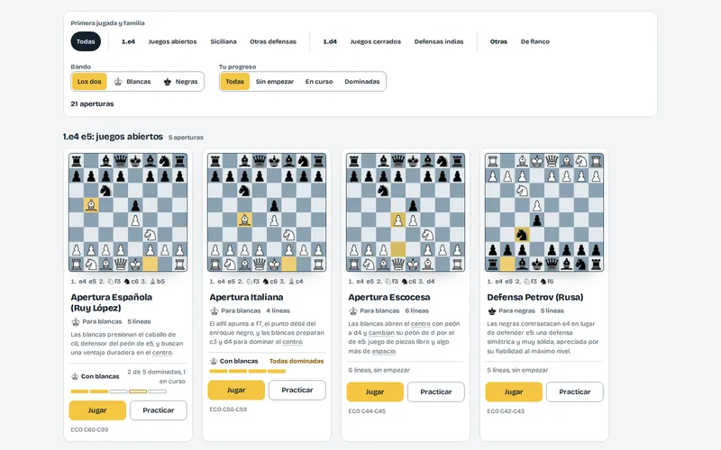Click the '21 aperturas' count text

point(92,103)
